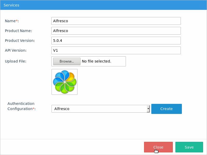Click the Authentication Configuration dropdown arrow
This screenshot has width=207, height=155.
click(x=148, y=109)
